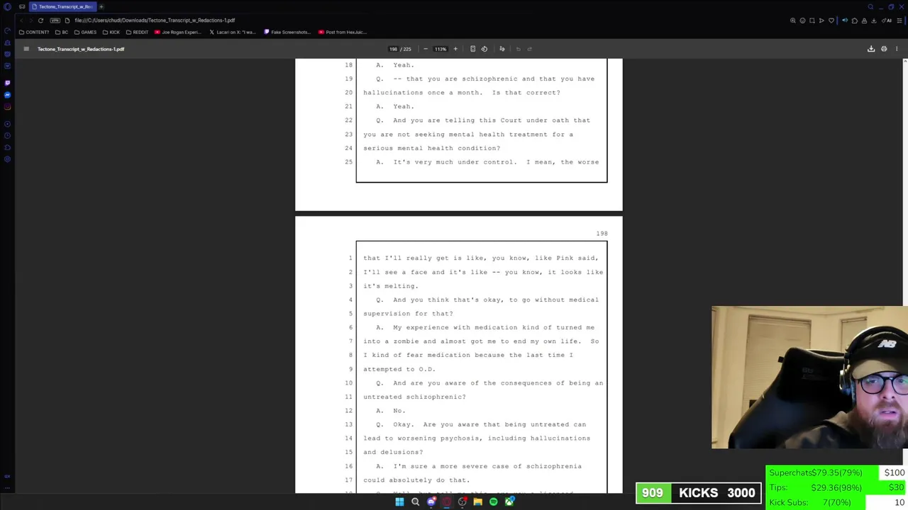This screenshot has height=510, width=908.
Task: Open sidebar settings gear icon
Action: tap(7, 159)
